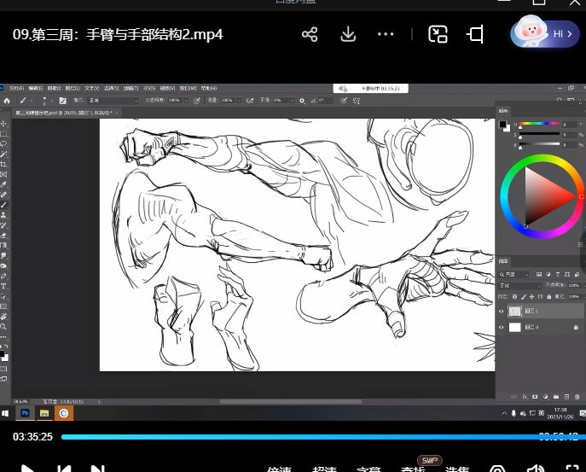Viewport: 586px width, 472px height.
Task: Download the video using the download icon
Action: [348, 34]
